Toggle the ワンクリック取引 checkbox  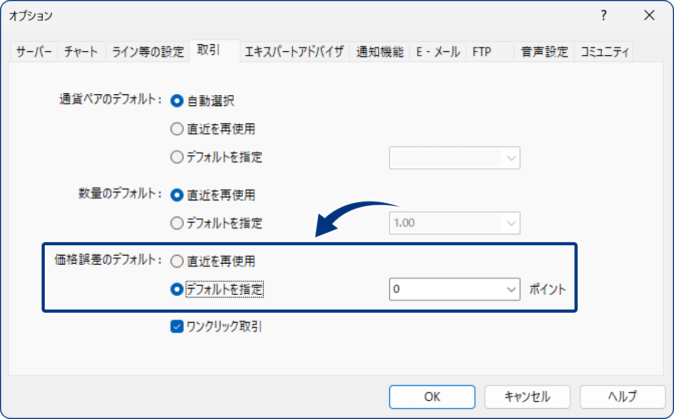pyautogui.click(x=177, y=327)
